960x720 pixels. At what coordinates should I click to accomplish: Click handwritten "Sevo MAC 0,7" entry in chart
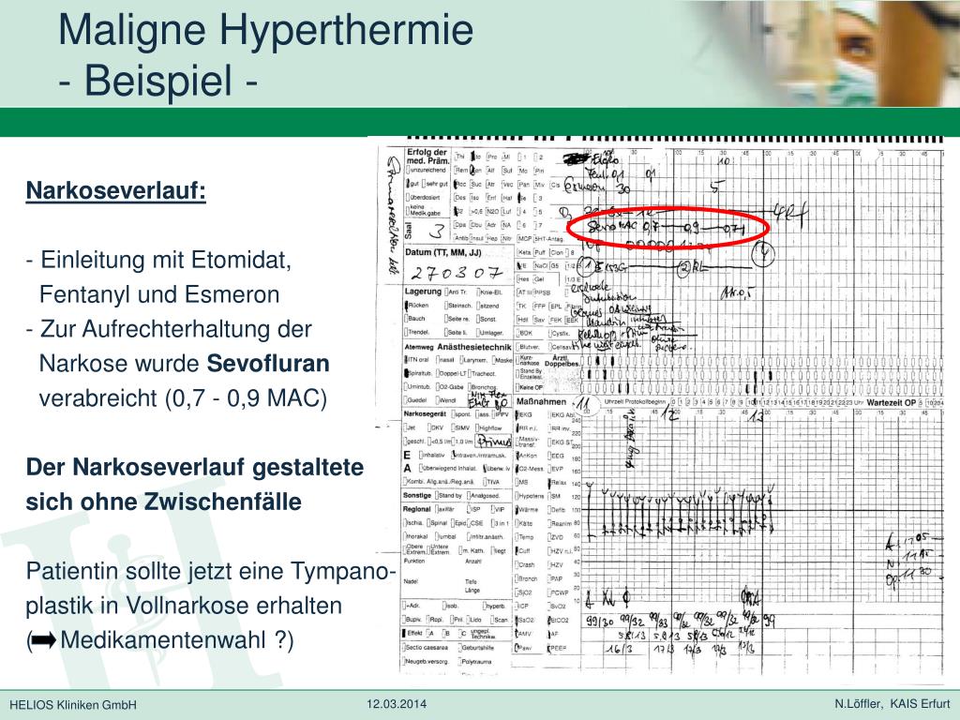click(622, 227)
